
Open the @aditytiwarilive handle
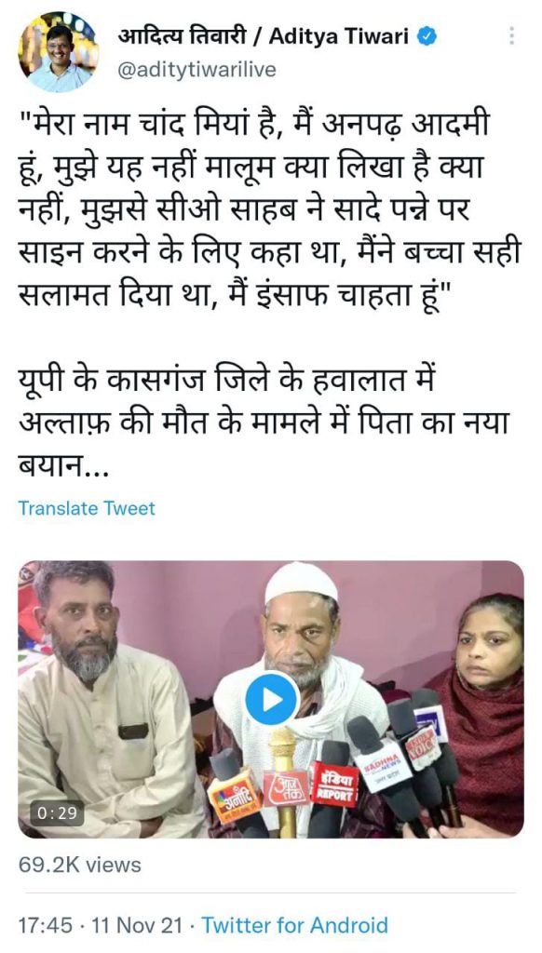(x=196, y=70)
